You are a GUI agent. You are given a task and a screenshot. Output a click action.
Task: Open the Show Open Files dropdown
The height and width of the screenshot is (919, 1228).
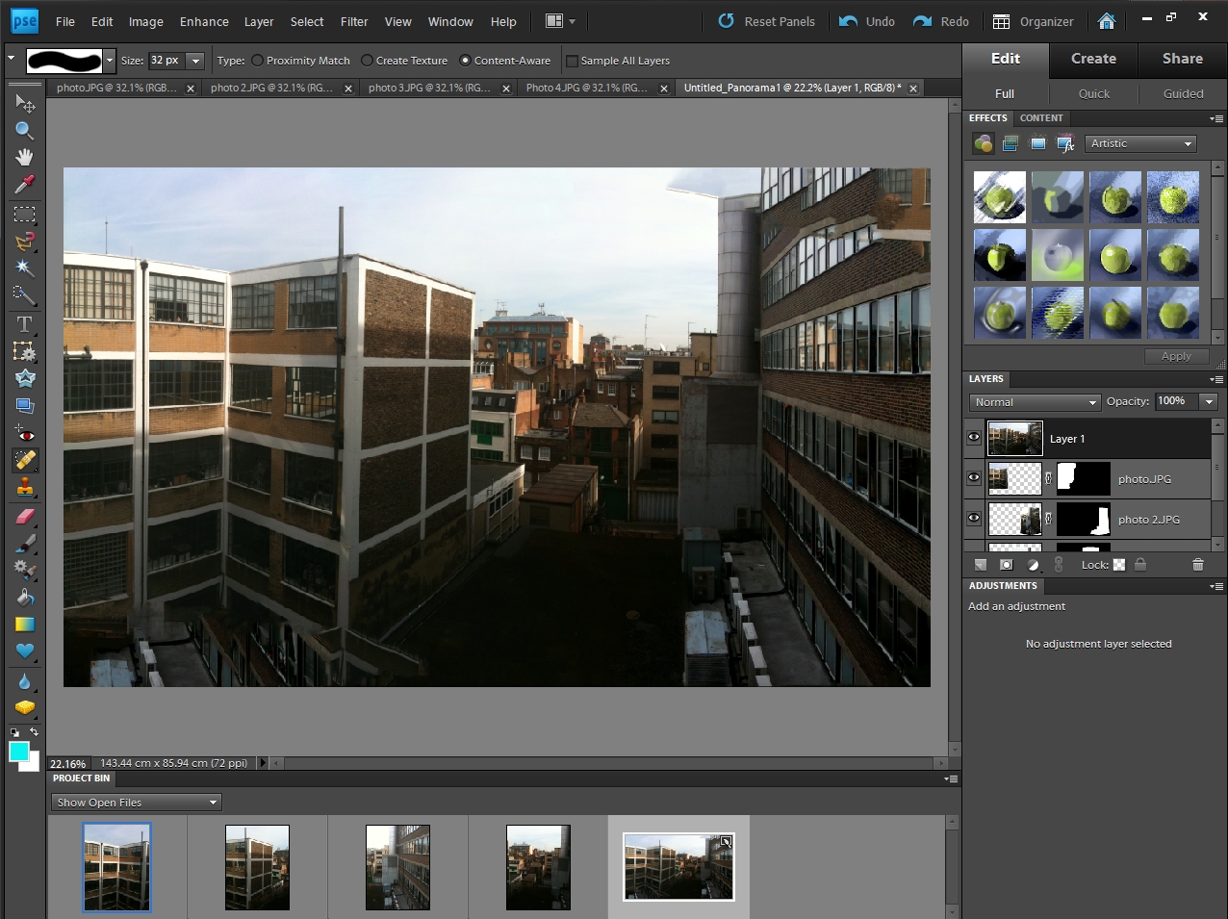coord(136,803)
